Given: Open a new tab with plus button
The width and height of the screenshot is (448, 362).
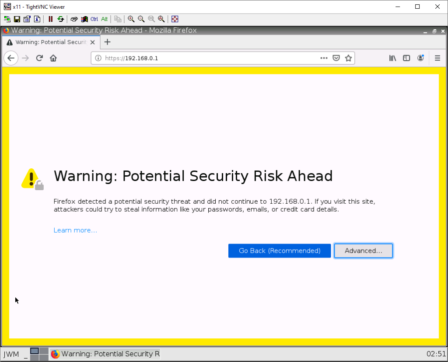Looking at the screenshot, I should point(107,42).
